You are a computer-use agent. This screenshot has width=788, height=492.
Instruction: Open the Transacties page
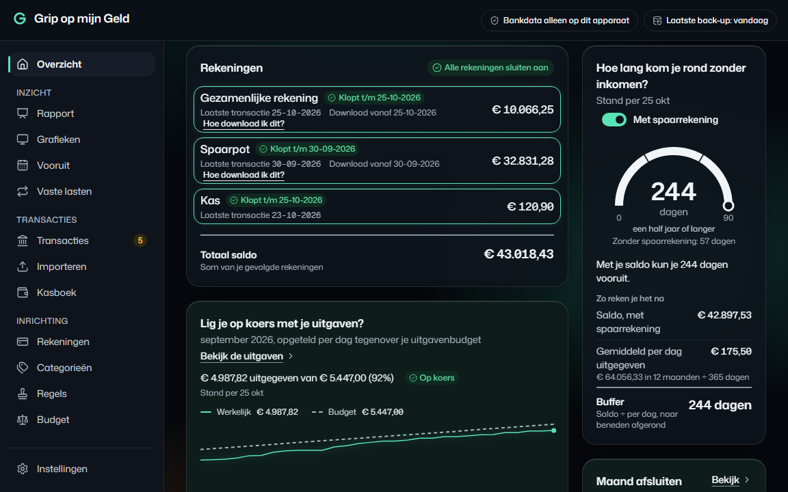(x=82, y=241)
